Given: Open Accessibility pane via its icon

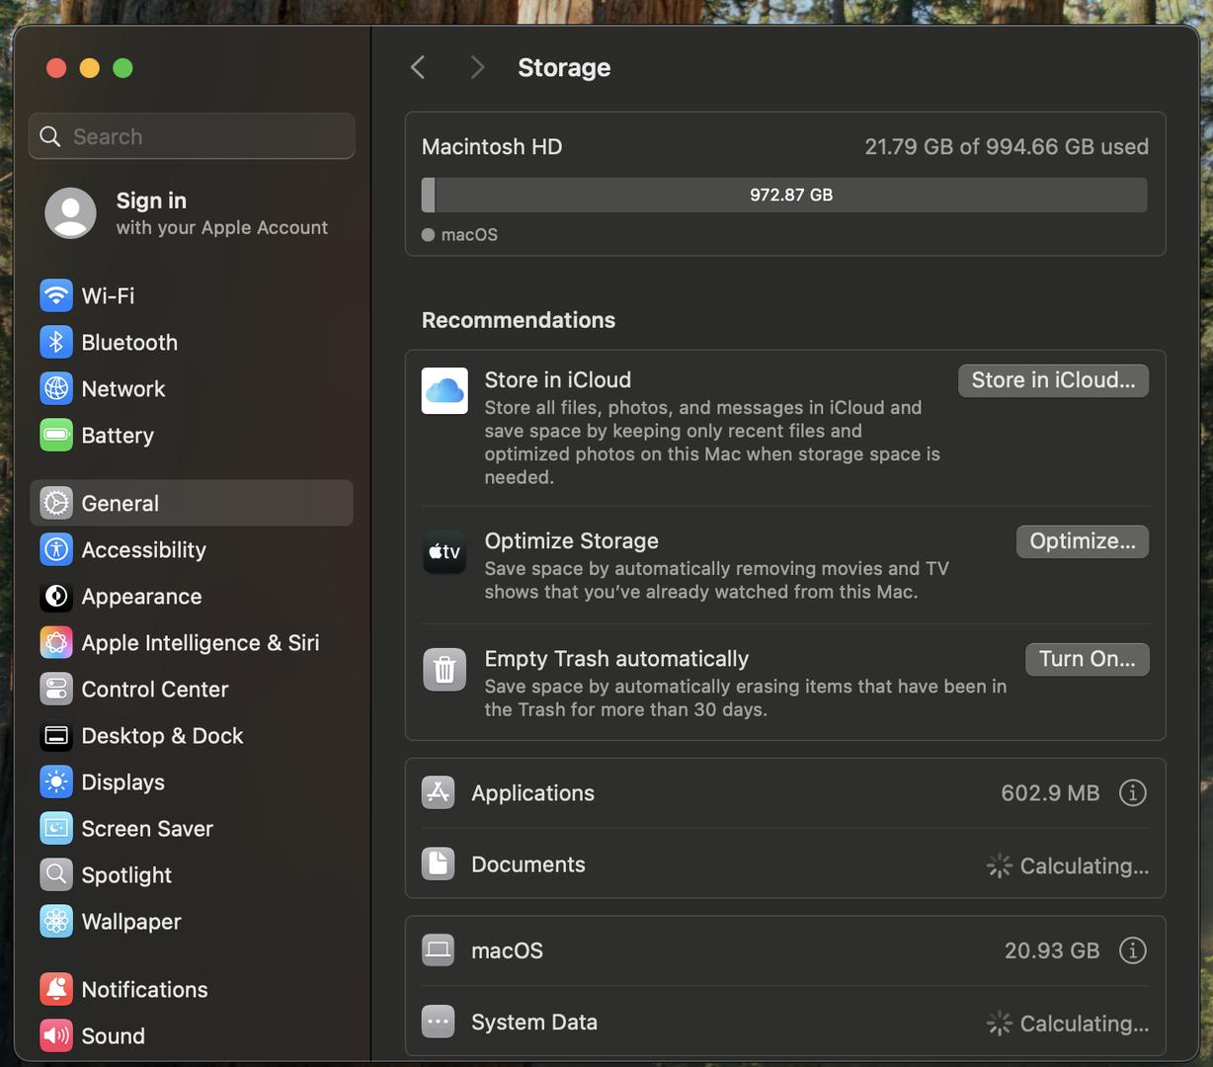Looking at the screenshot, I should (56, 549).
